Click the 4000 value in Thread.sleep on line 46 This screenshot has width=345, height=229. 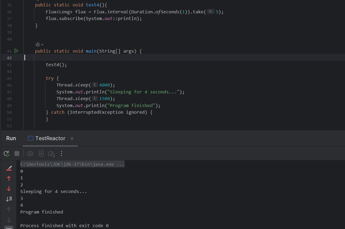(104, 85)
